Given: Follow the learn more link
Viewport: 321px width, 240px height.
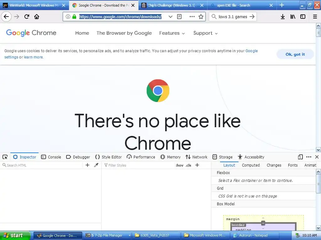Looking at the screenshot, I should click(33, 57).
